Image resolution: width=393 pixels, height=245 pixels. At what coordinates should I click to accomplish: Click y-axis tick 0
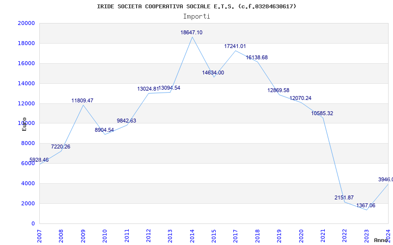(x=33, y=223)
